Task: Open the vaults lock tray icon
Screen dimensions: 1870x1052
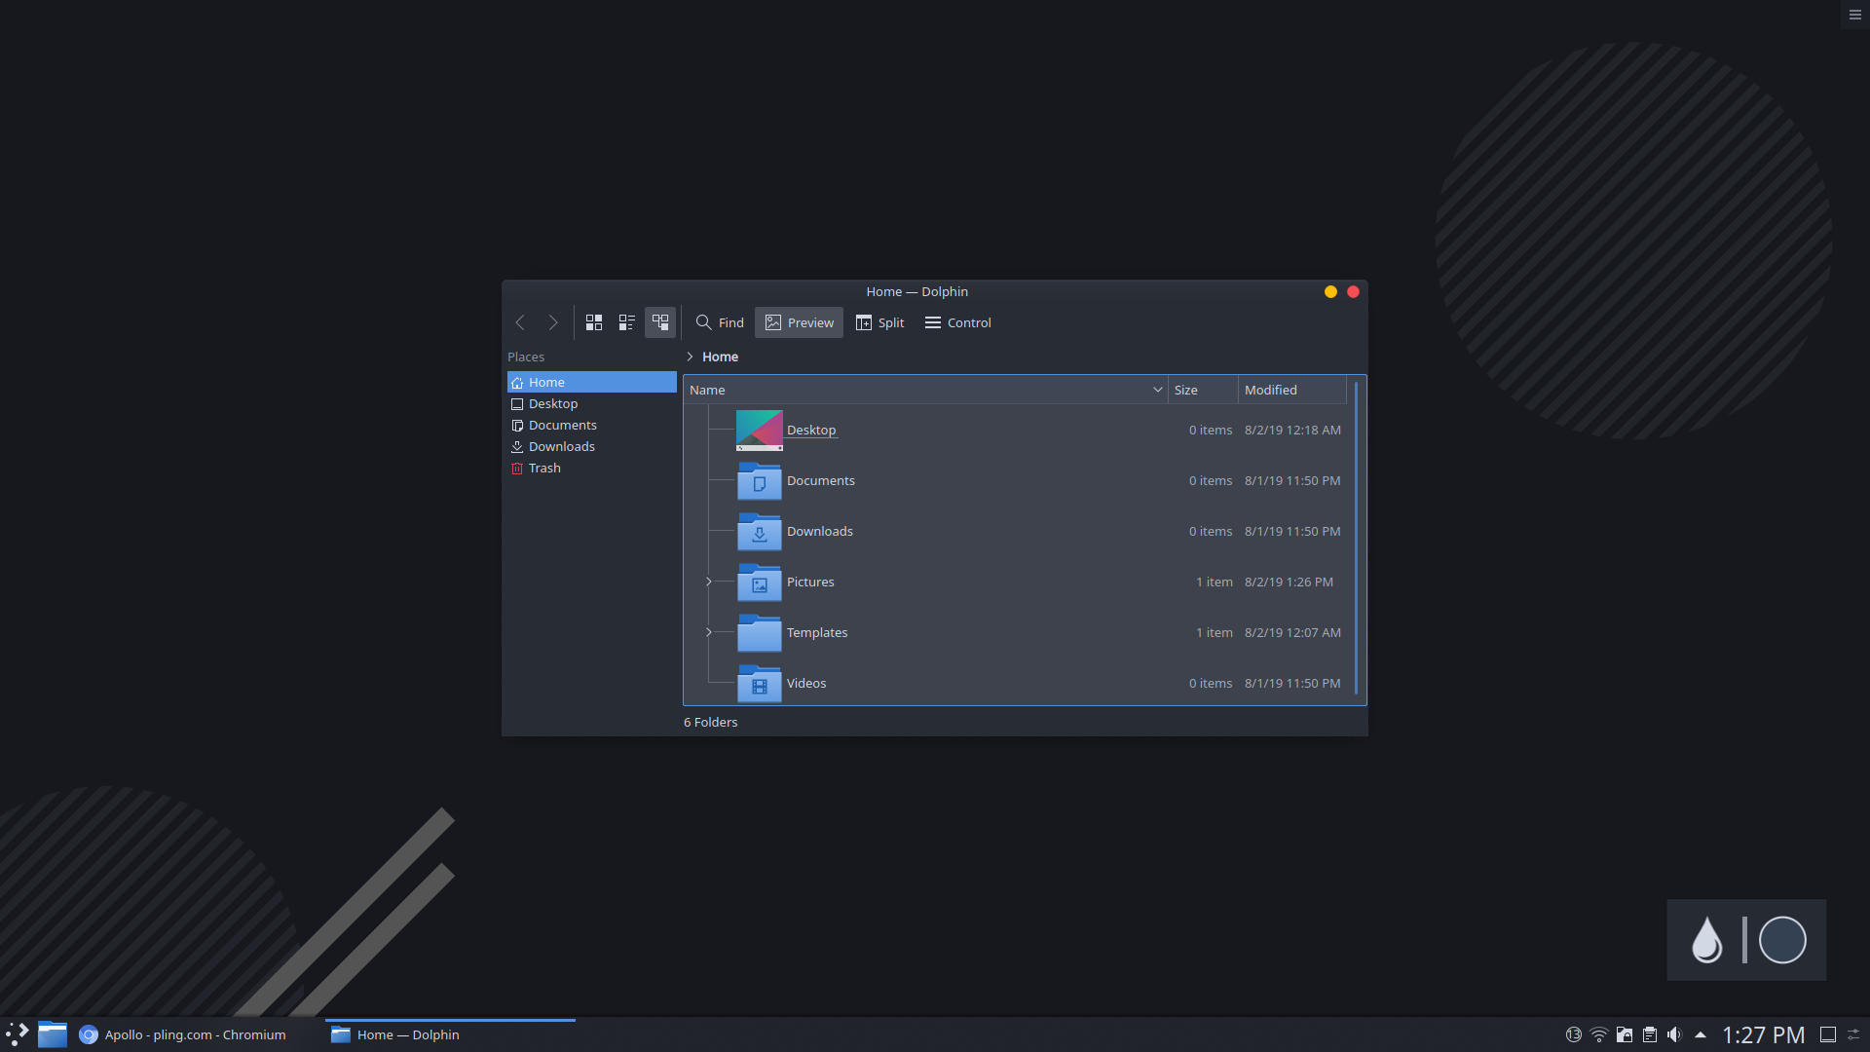Action: click(x=1624, y=1034)
